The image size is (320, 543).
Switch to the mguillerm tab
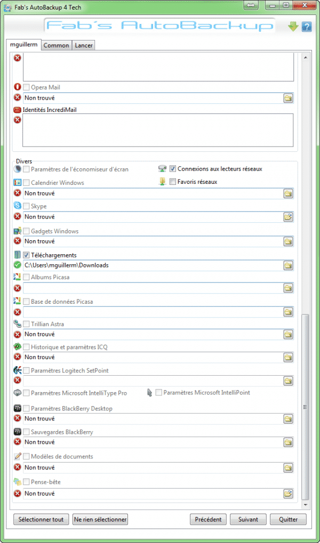(x=24, y=45)
